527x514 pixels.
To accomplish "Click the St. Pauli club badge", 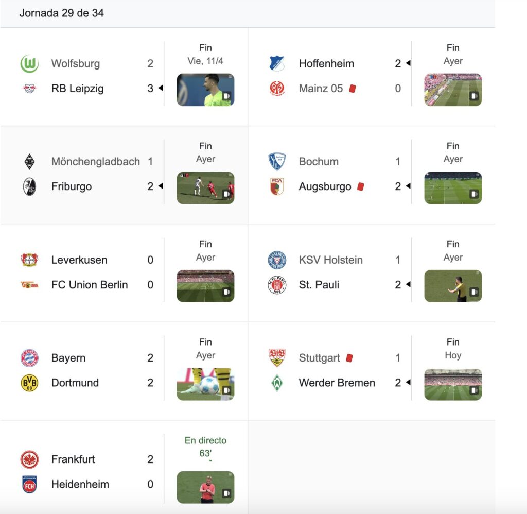I will coord(277,285).
